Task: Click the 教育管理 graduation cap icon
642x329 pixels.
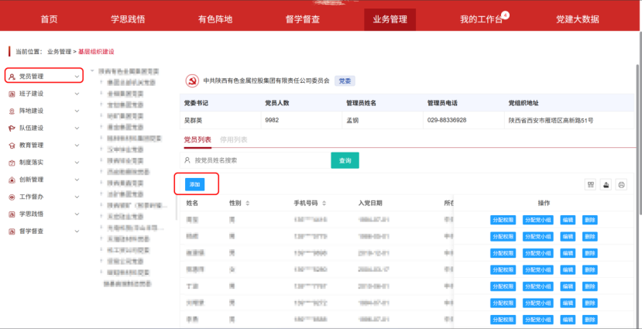Action: [x=12, y=145]
